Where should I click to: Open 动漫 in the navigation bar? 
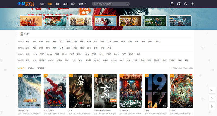(x=65, y=4)
